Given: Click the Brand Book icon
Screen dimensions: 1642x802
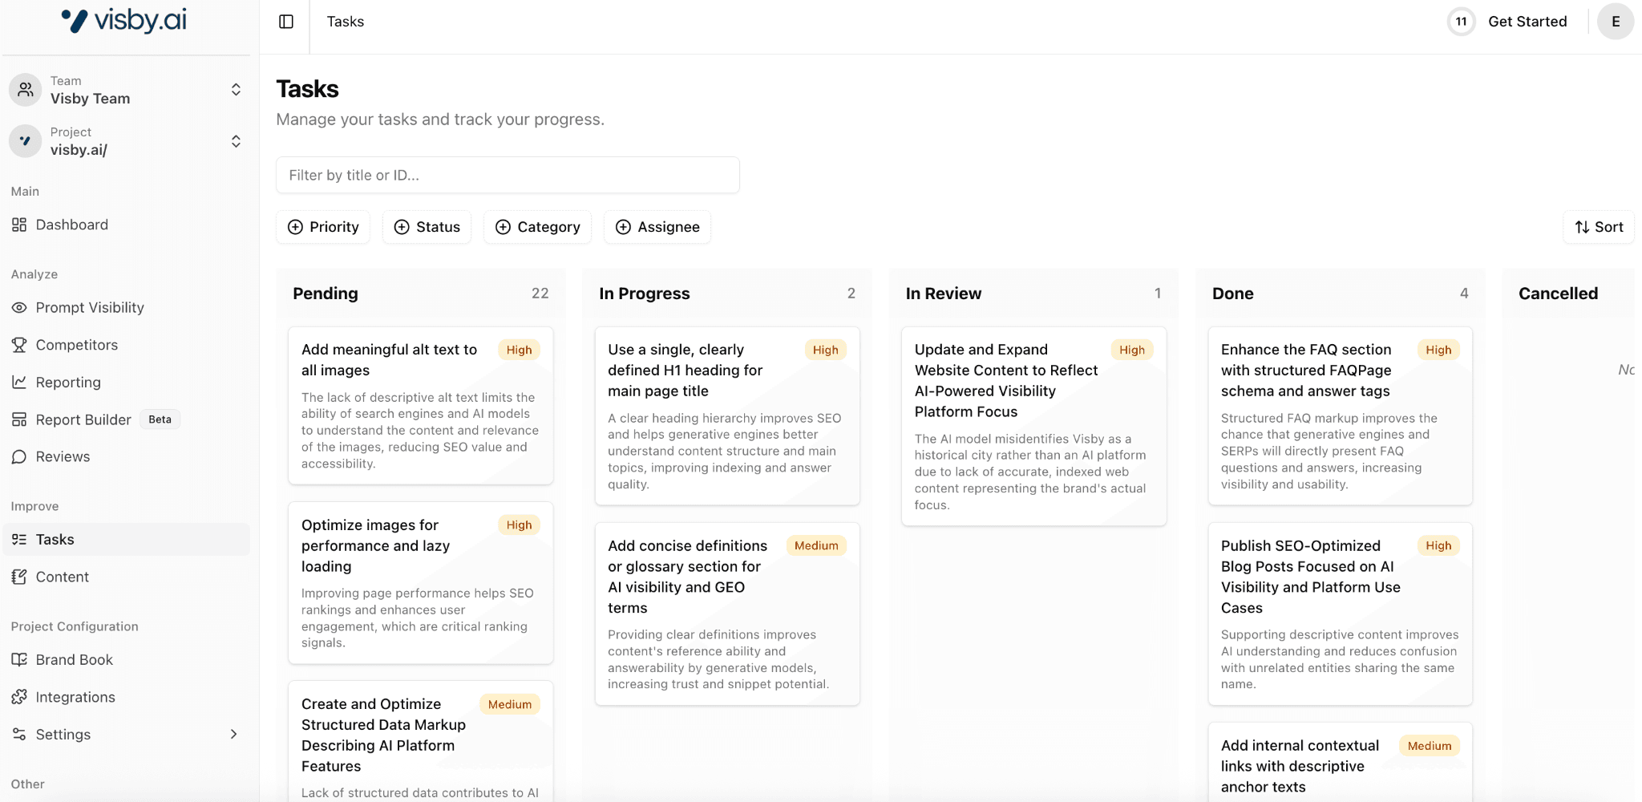Looking at the screenshot, I should [x=19, y=659].
